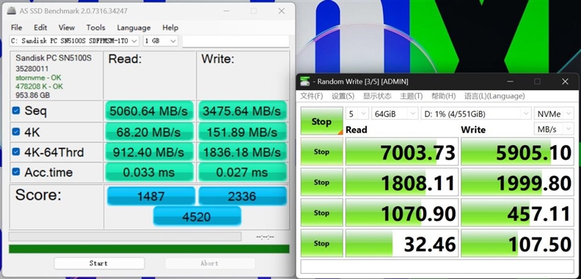Click the Seq read result 5060.64 MB/s

pyautogui.click(x=149, y=110)
